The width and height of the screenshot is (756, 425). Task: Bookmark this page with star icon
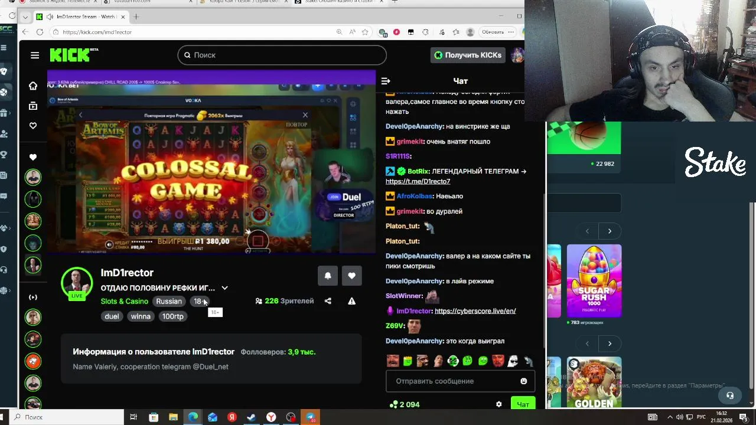[x=366, y=32]
